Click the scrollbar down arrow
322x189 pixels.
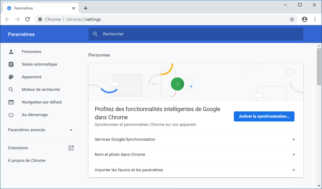[x=319, y=186]
